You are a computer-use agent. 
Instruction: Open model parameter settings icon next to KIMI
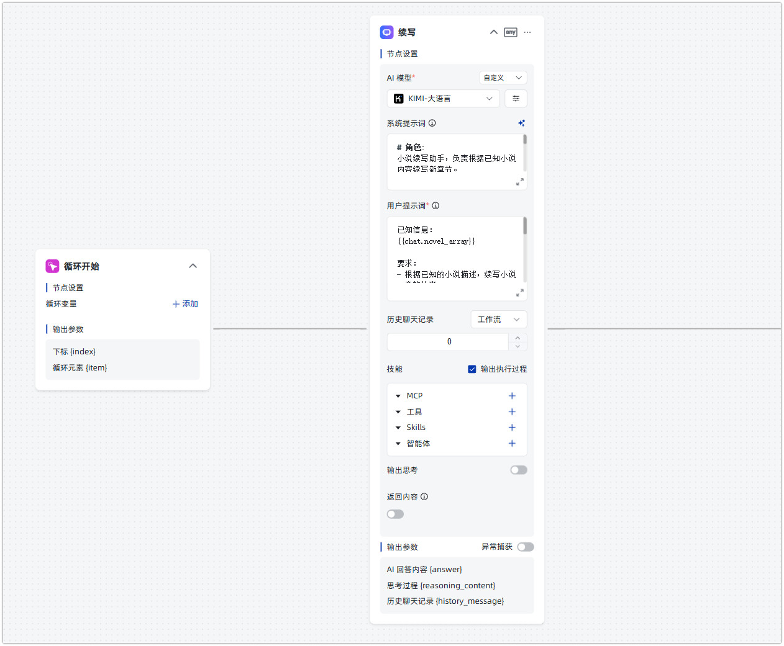point(516,99)
